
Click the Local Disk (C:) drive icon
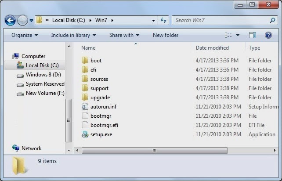point(20,65)
